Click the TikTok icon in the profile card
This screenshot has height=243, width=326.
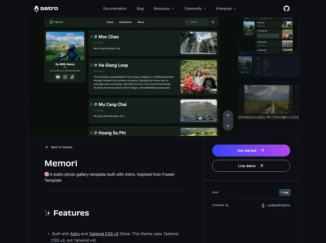click(x=72, y=77)
